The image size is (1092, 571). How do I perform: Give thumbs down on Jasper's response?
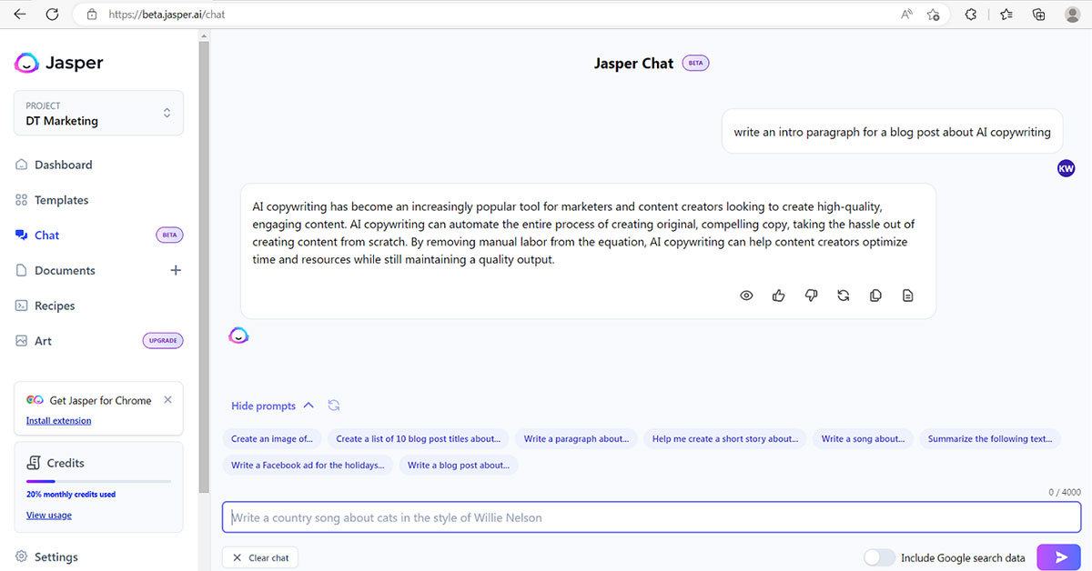[x=811, y=296]
